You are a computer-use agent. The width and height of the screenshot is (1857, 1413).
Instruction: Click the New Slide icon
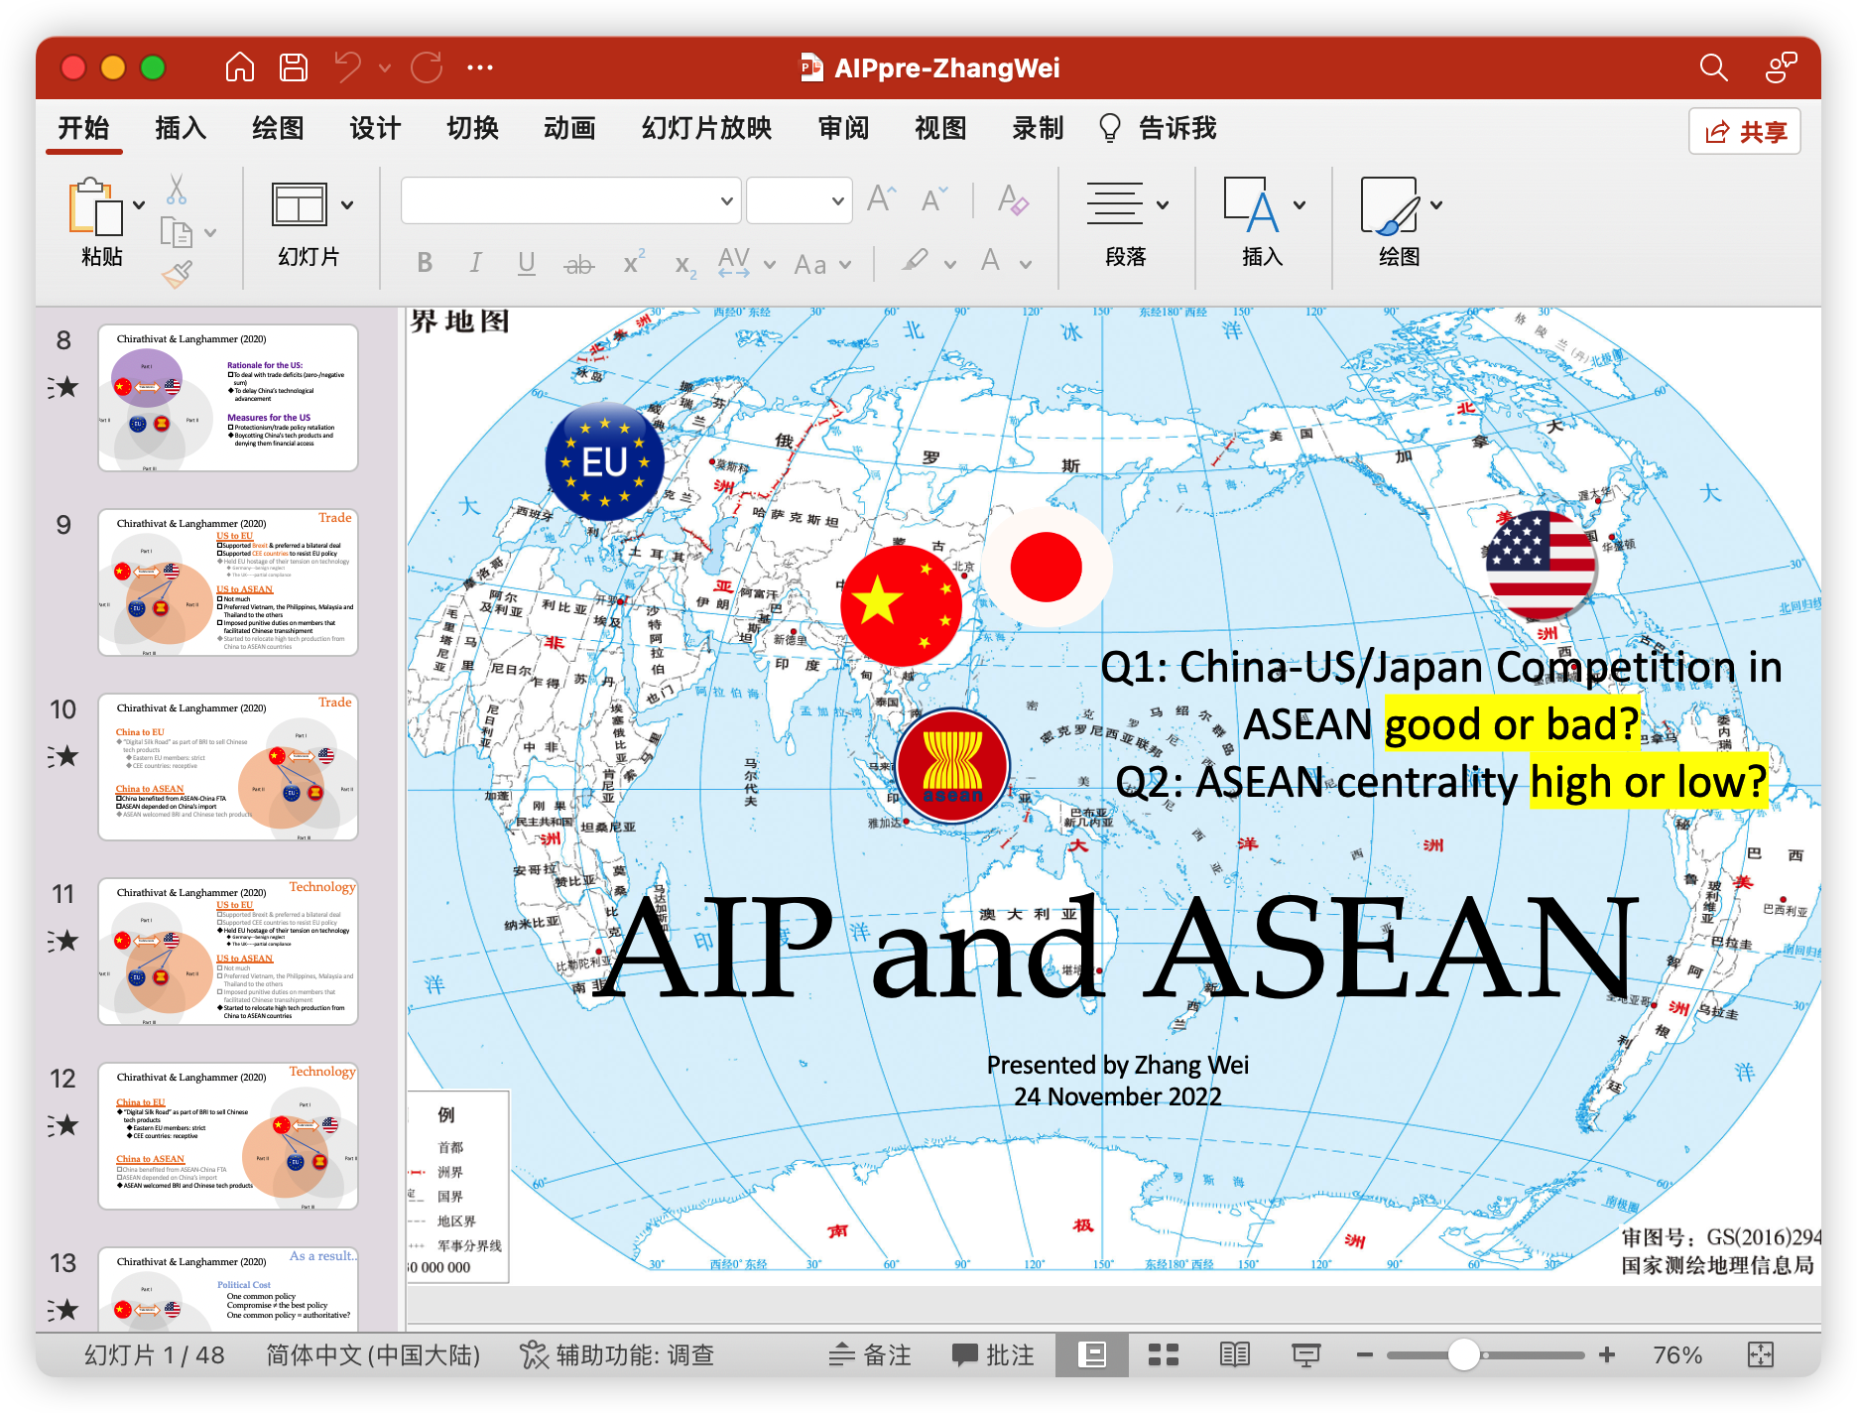[300, 205]
